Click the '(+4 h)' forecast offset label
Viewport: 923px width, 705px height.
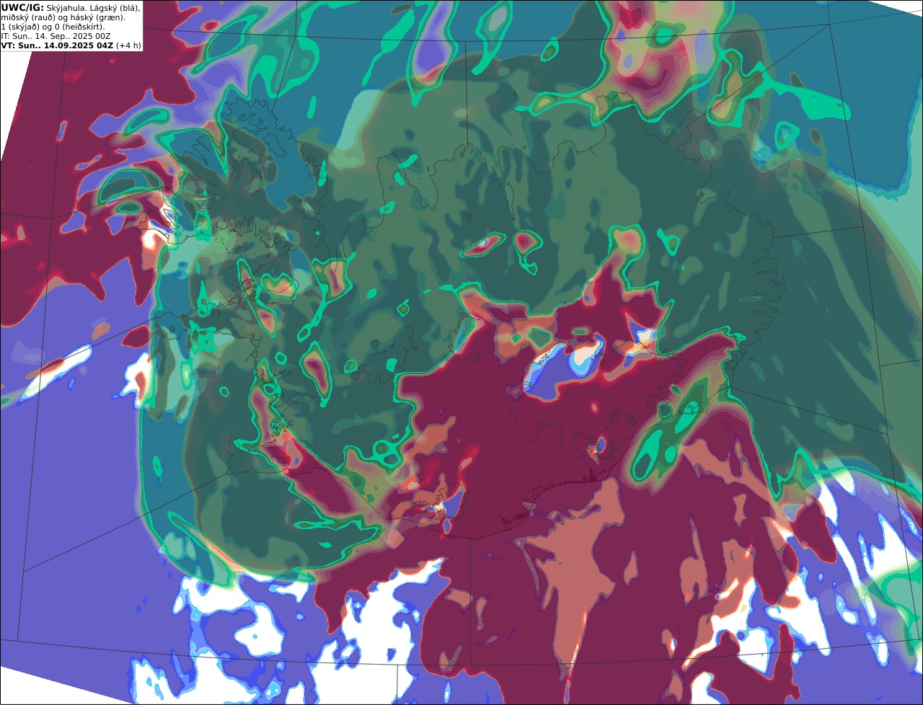click(128, 45)
